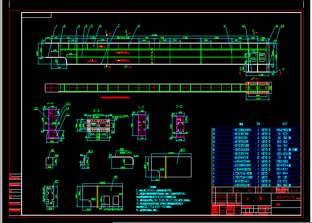Click the C-C section label text
The width and height of the screenshot is (312, 223).
(x=141, y=107)
